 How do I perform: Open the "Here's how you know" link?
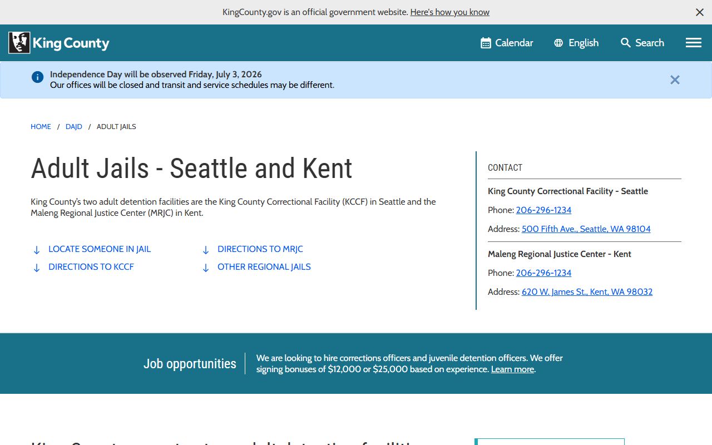pyautogui.click(x=450, y=12)
